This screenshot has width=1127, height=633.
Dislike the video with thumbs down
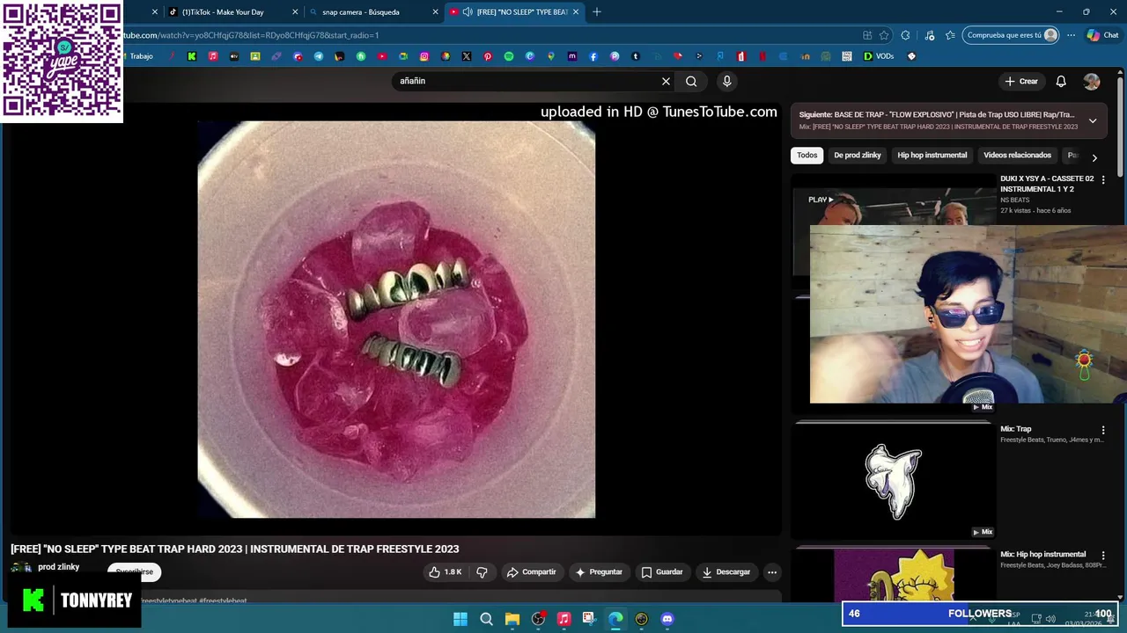click(482, 572)
